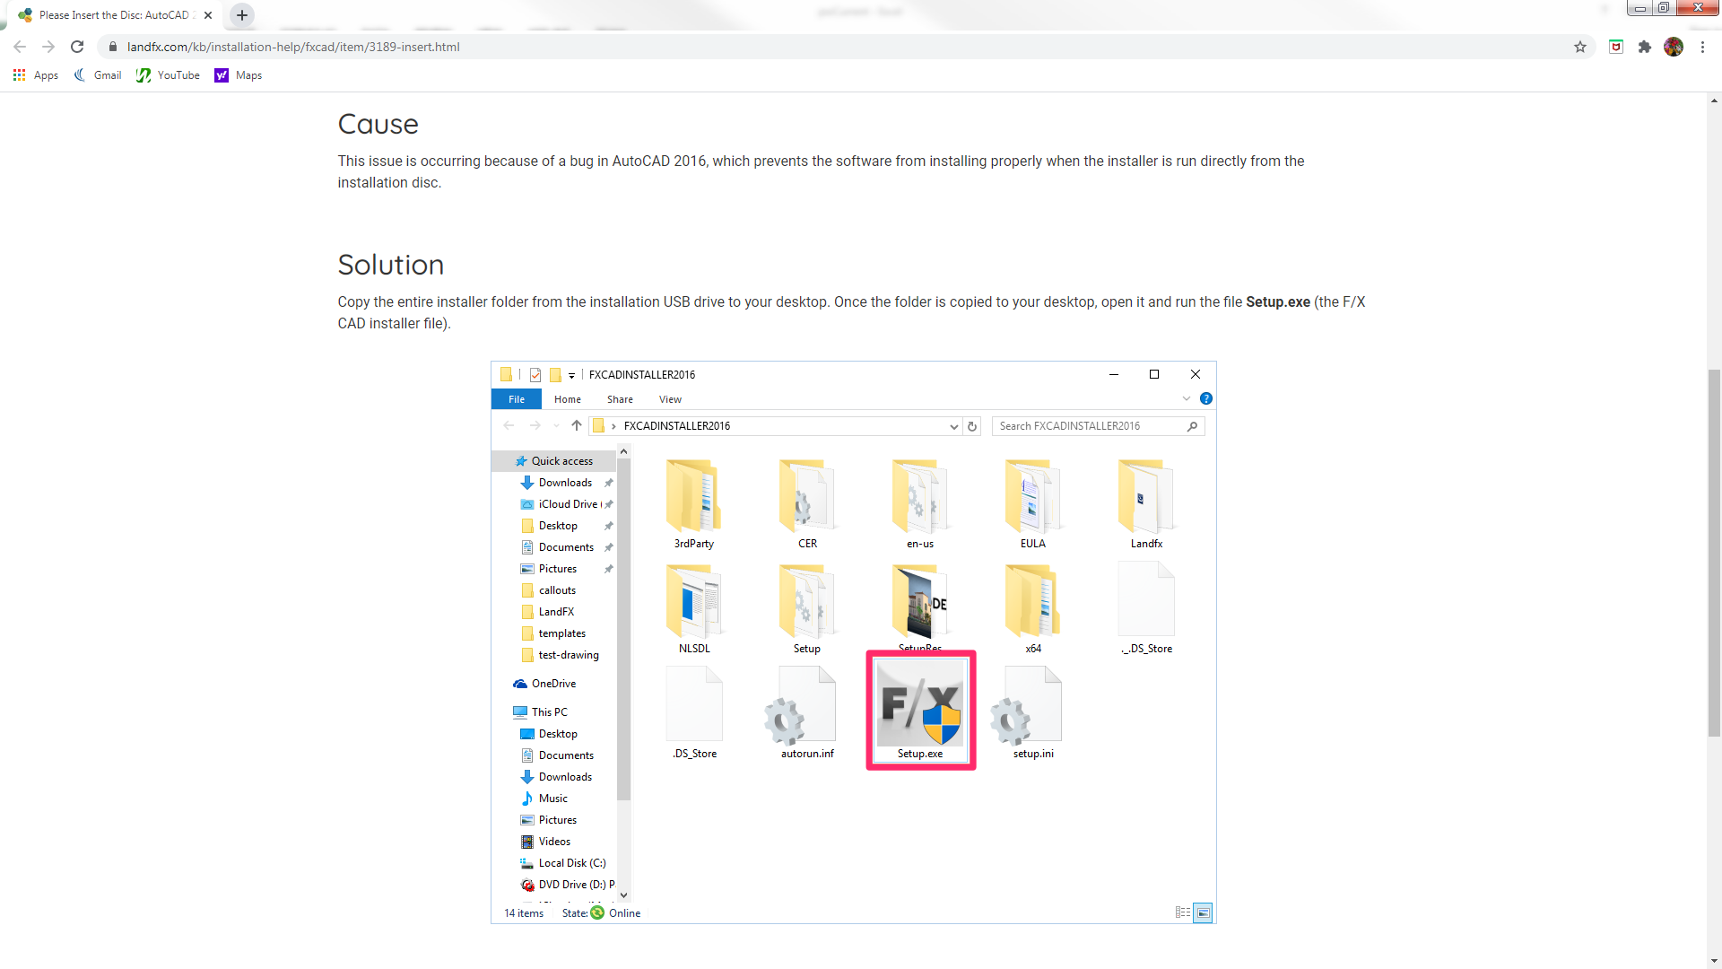The image size is (1722, 969).
Task: Open the View tab in Explorer ribbon
Action: click(x=670, y=399)
